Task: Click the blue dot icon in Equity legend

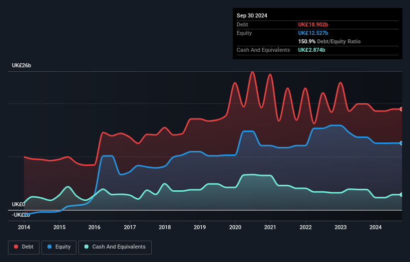Action: (x=49, y=247)
